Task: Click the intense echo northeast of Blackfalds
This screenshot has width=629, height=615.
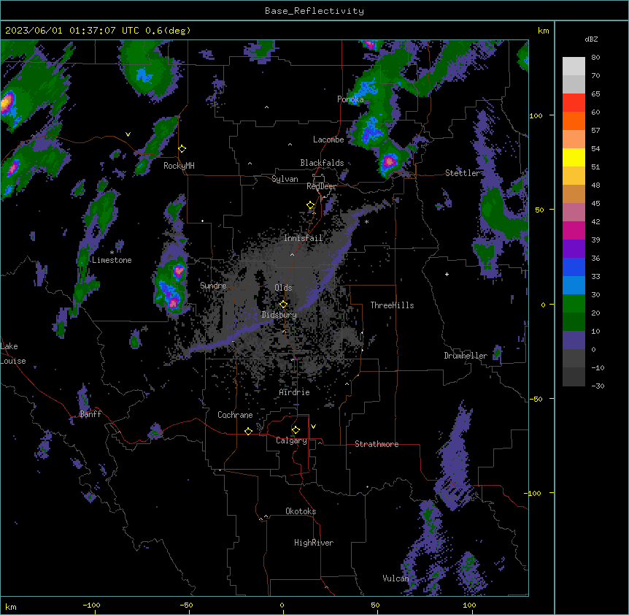Action: (389, 162)
